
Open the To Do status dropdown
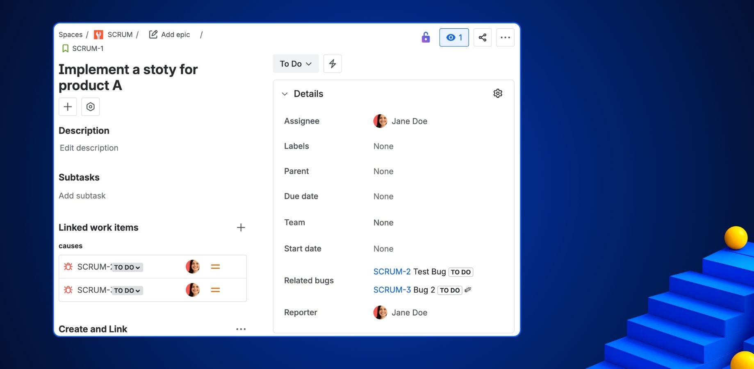pos(295,64)
